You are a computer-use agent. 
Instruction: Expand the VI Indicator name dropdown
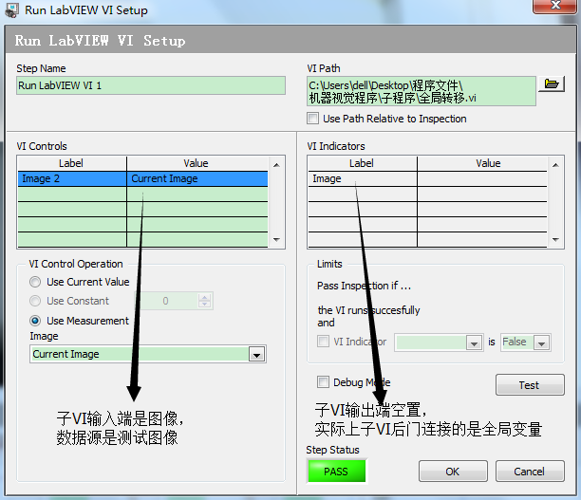[473, 342]
